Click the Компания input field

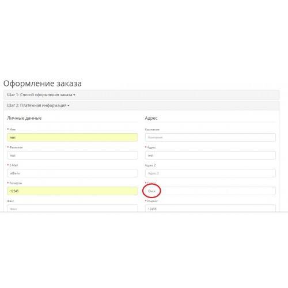click(210, 138)
